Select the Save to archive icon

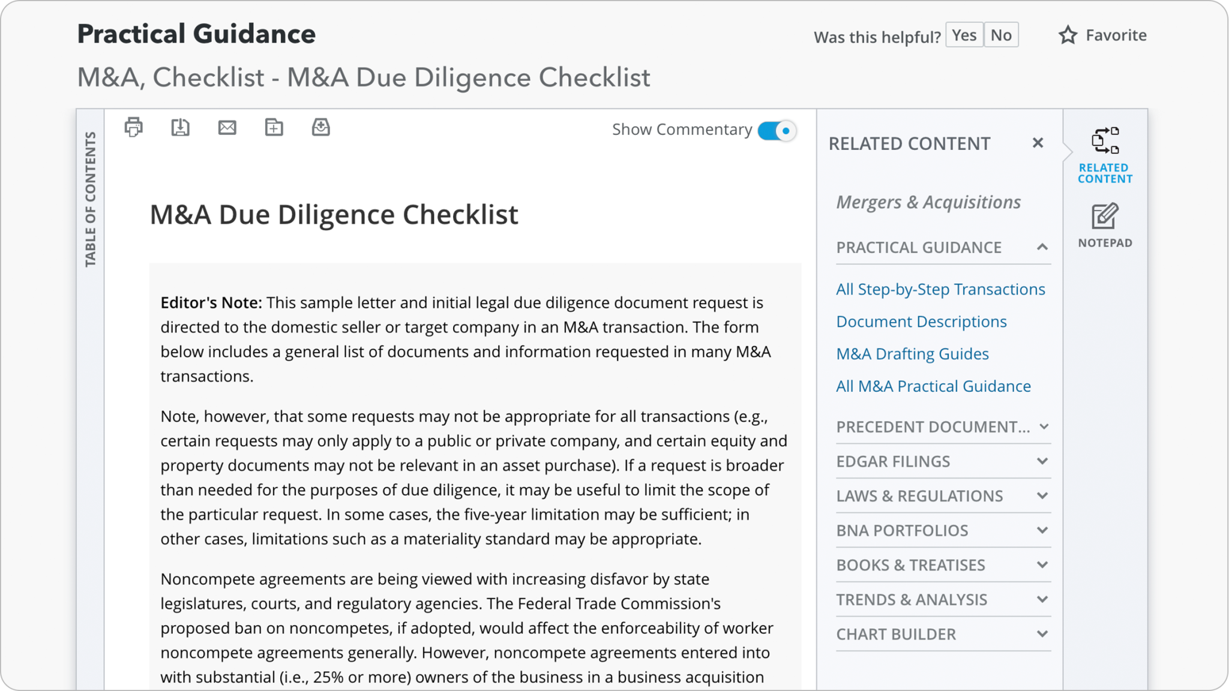point(321,127)
